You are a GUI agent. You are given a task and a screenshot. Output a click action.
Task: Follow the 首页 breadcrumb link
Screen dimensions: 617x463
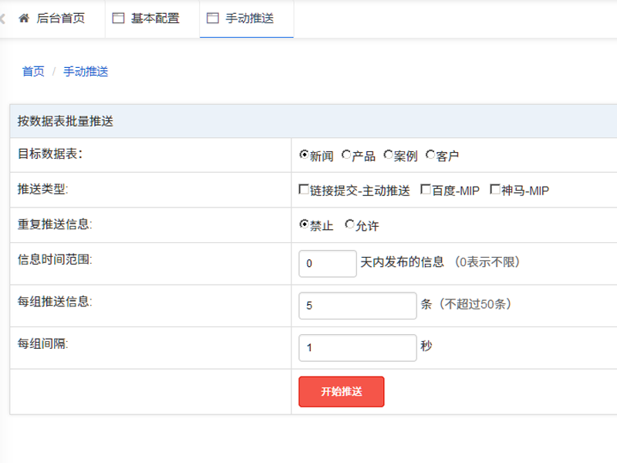tap(33, 71)
